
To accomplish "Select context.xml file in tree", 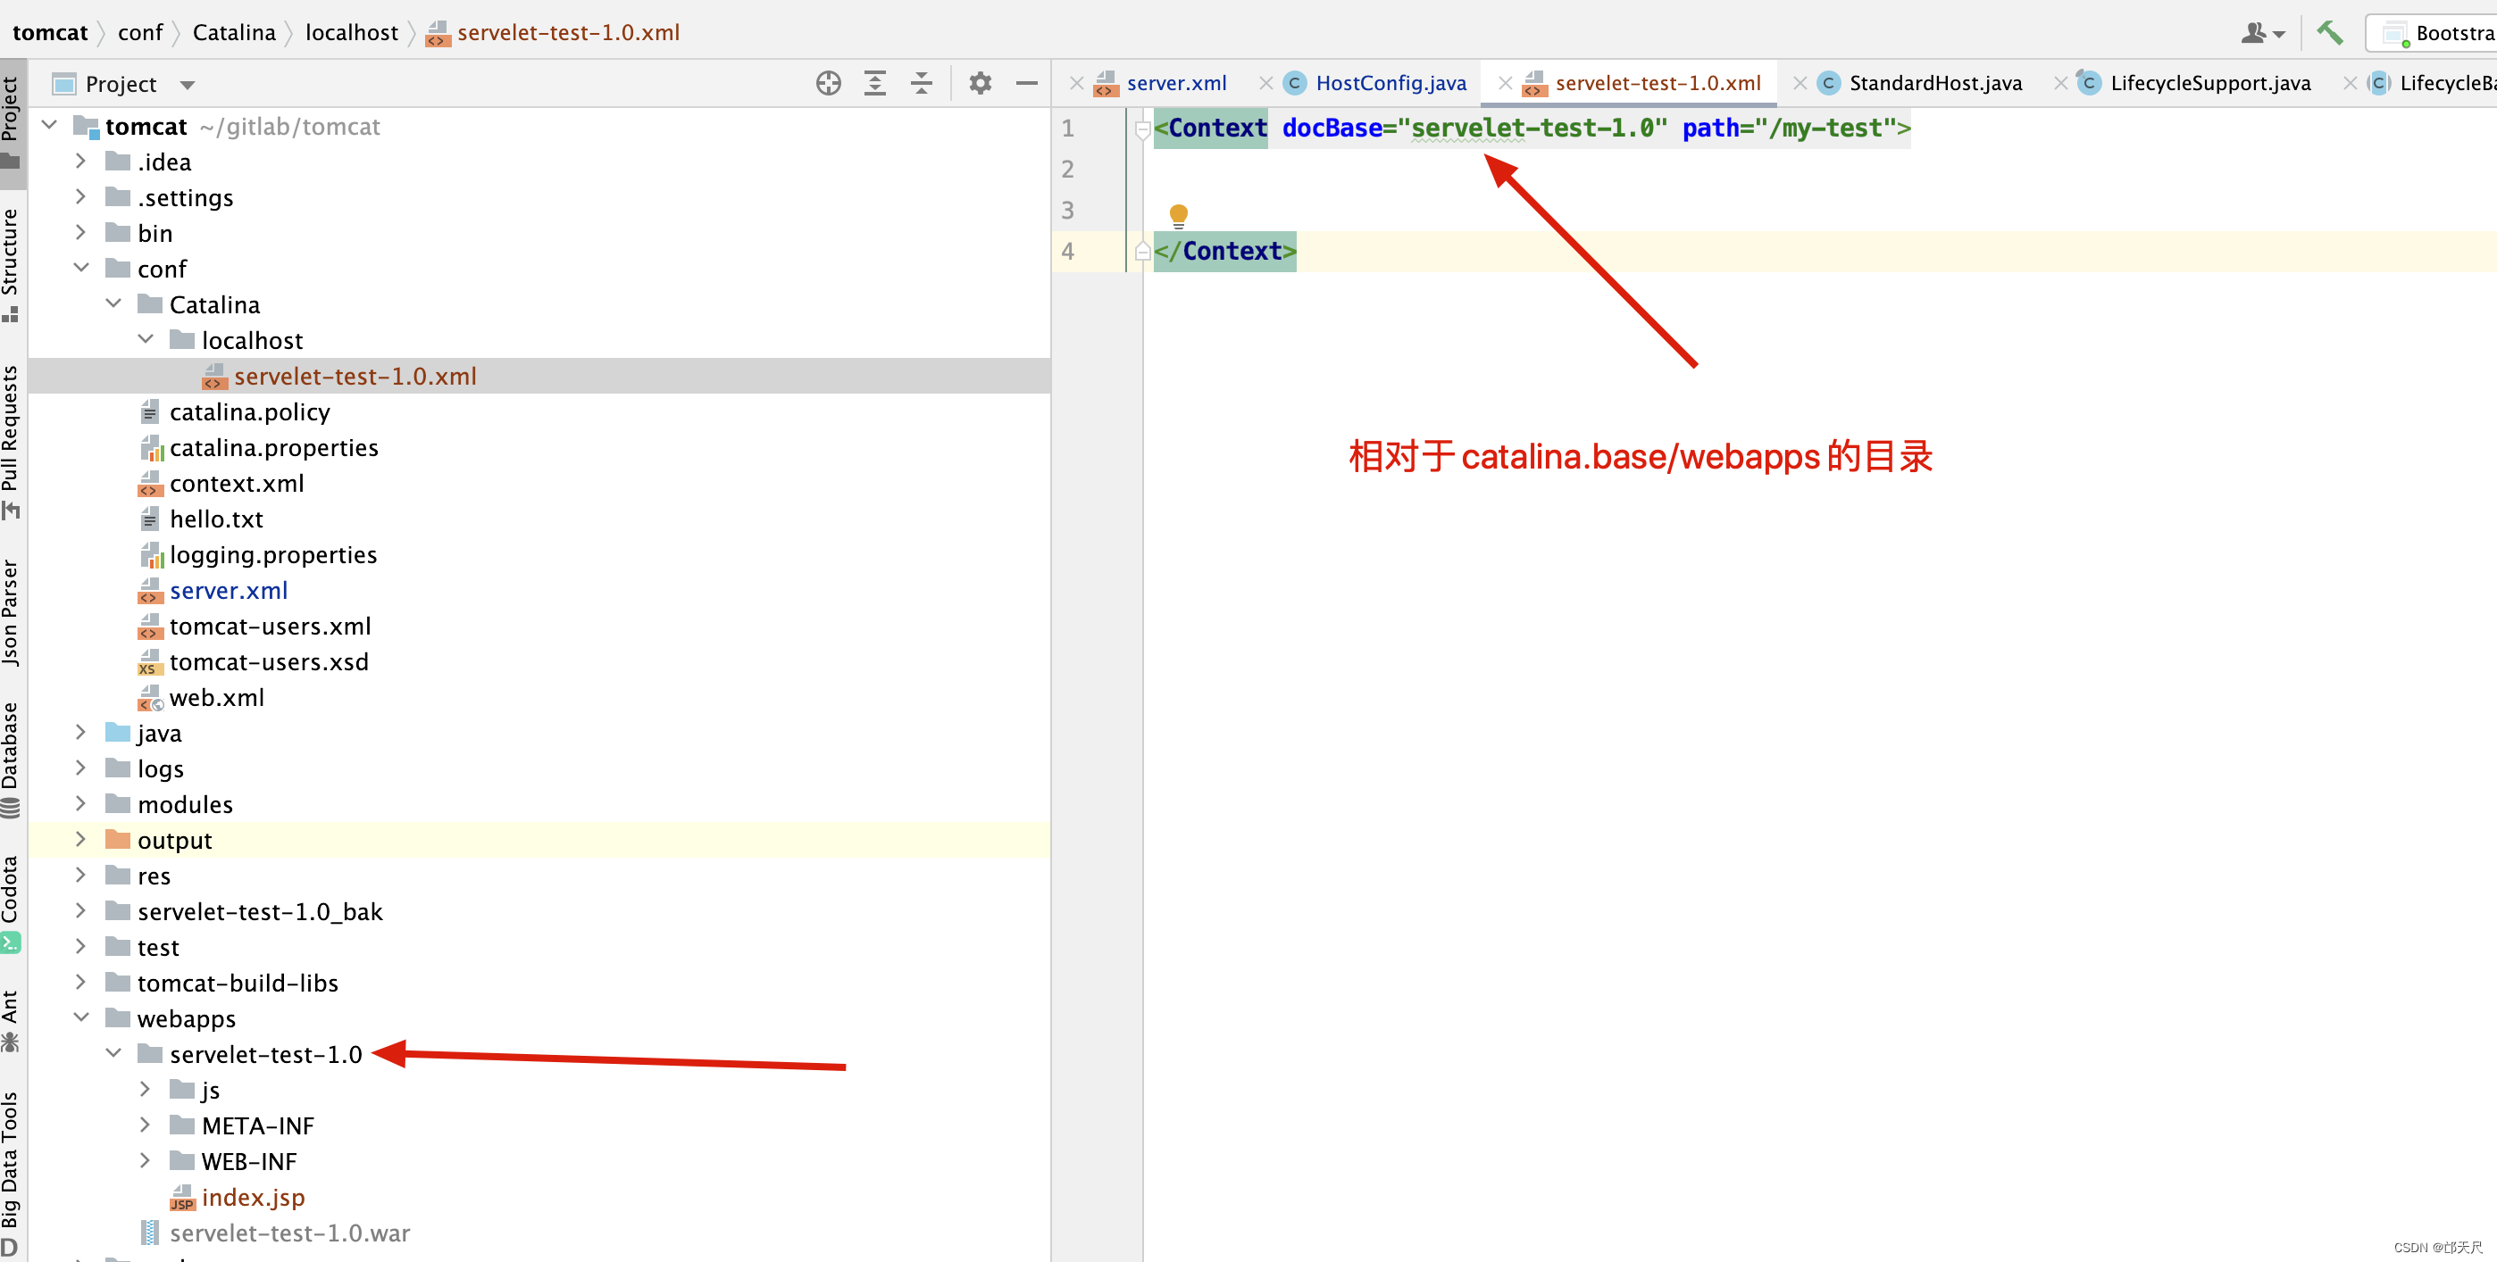I will 236,484.
